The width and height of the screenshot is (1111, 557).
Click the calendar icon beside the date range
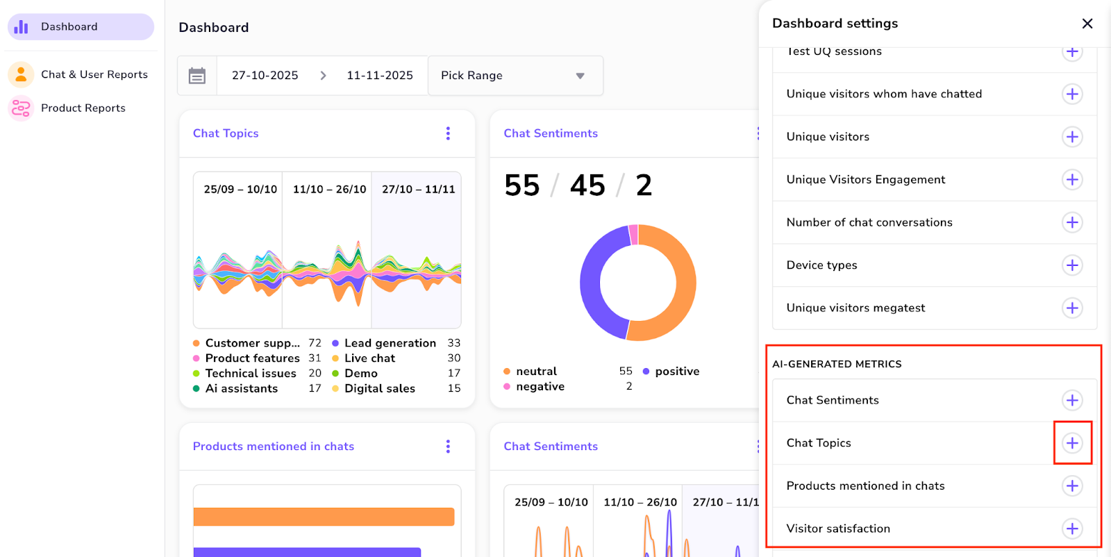tap(197, 76)
